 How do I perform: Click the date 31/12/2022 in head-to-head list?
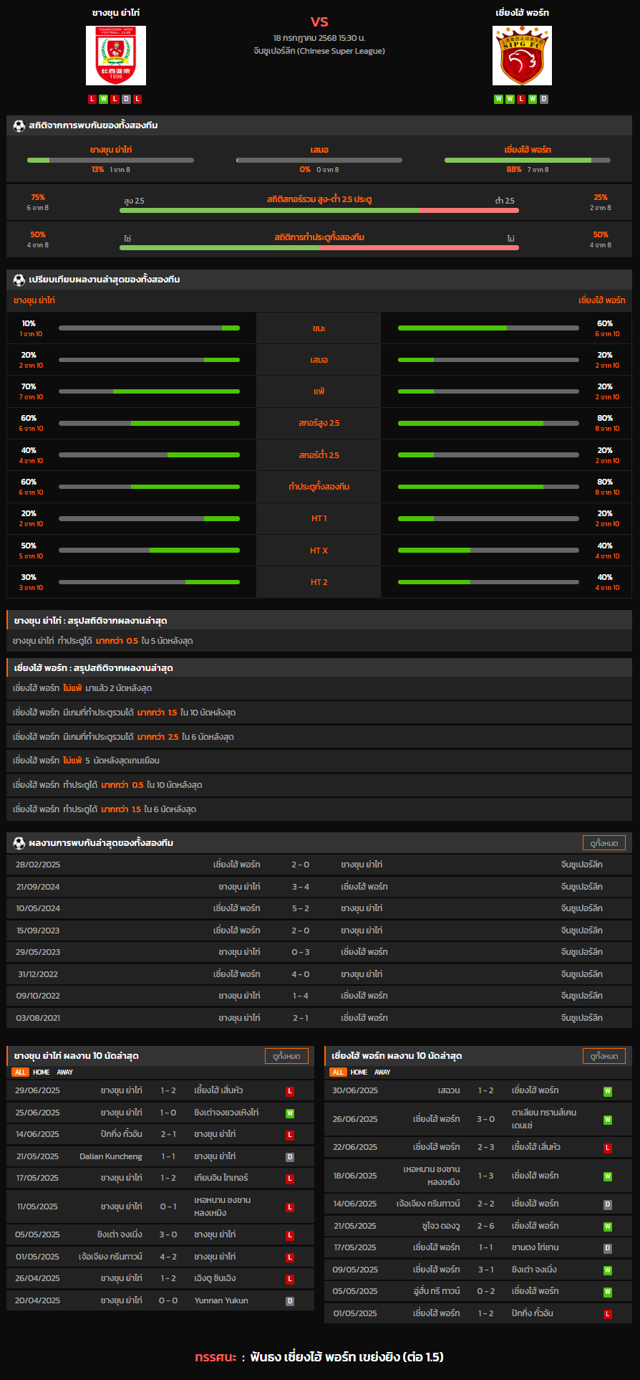point(38,974)
